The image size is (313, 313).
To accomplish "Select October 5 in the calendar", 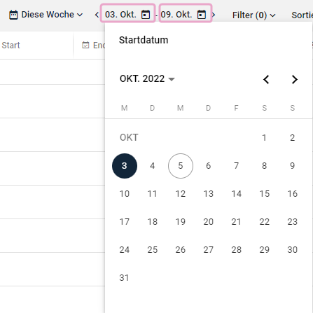I will [x=181, y=166].
